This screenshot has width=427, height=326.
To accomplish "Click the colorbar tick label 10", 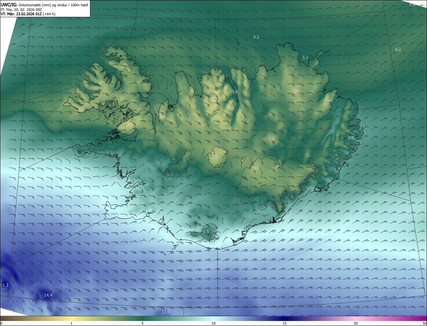I will [x=213, y=323].
